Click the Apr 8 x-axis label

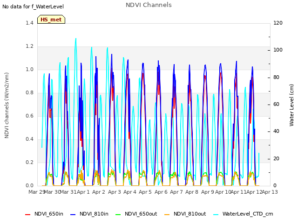192,192
